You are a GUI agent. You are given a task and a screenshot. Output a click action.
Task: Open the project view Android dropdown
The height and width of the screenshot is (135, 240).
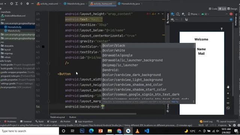click(x=3, y=4)
